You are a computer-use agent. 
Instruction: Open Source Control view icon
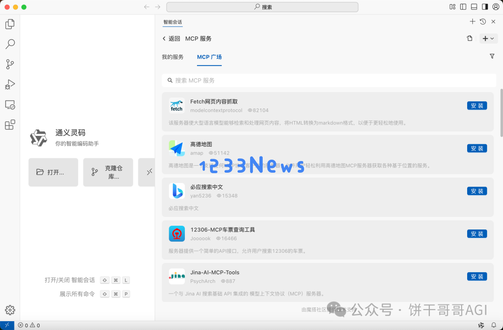point(10,64)
